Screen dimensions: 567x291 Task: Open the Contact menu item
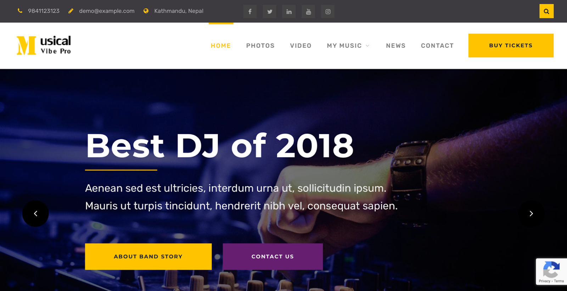[x=437, y=46]
